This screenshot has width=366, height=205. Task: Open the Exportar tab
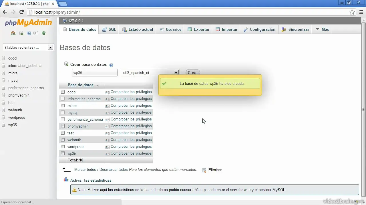(x=198, y=29)
